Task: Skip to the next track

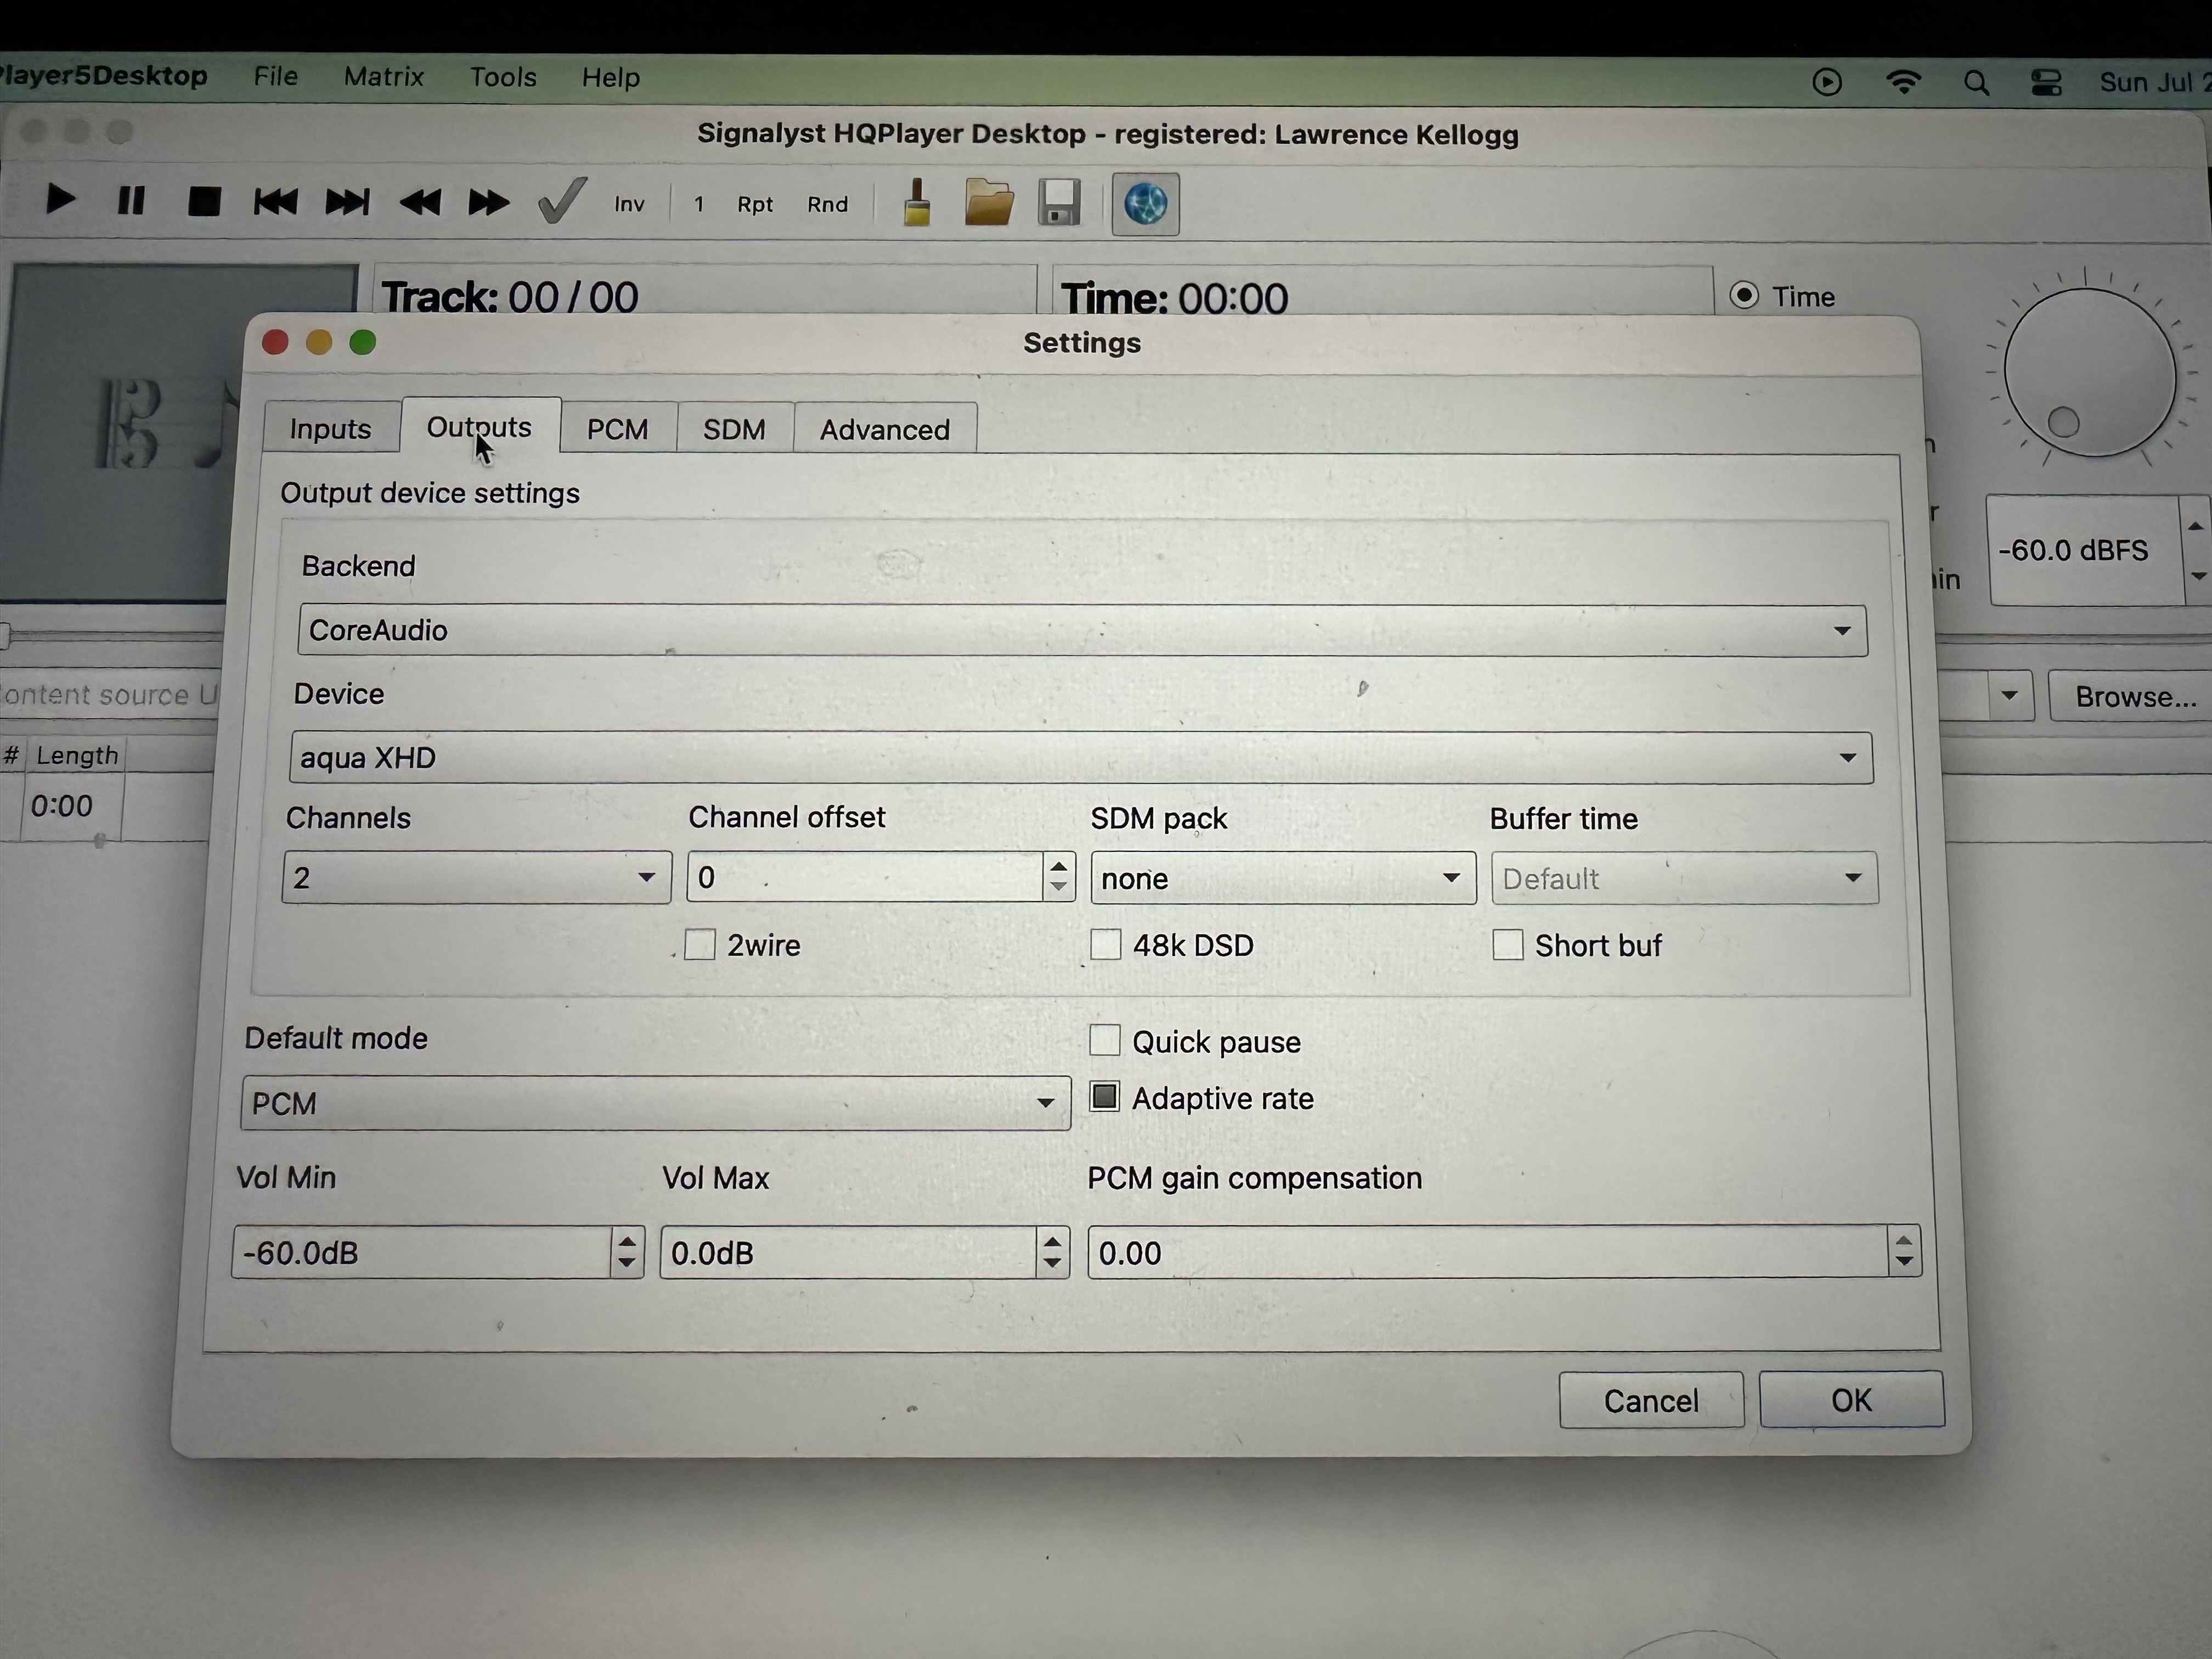Action: click(x=347, y=203)
